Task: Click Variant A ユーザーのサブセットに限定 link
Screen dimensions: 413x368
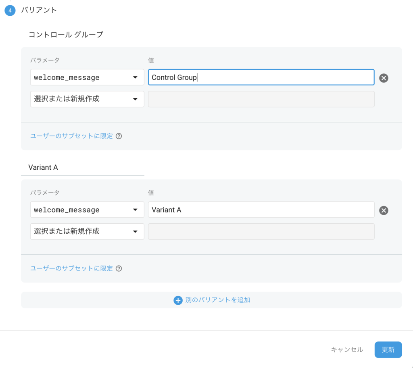Action: [71, 268]
